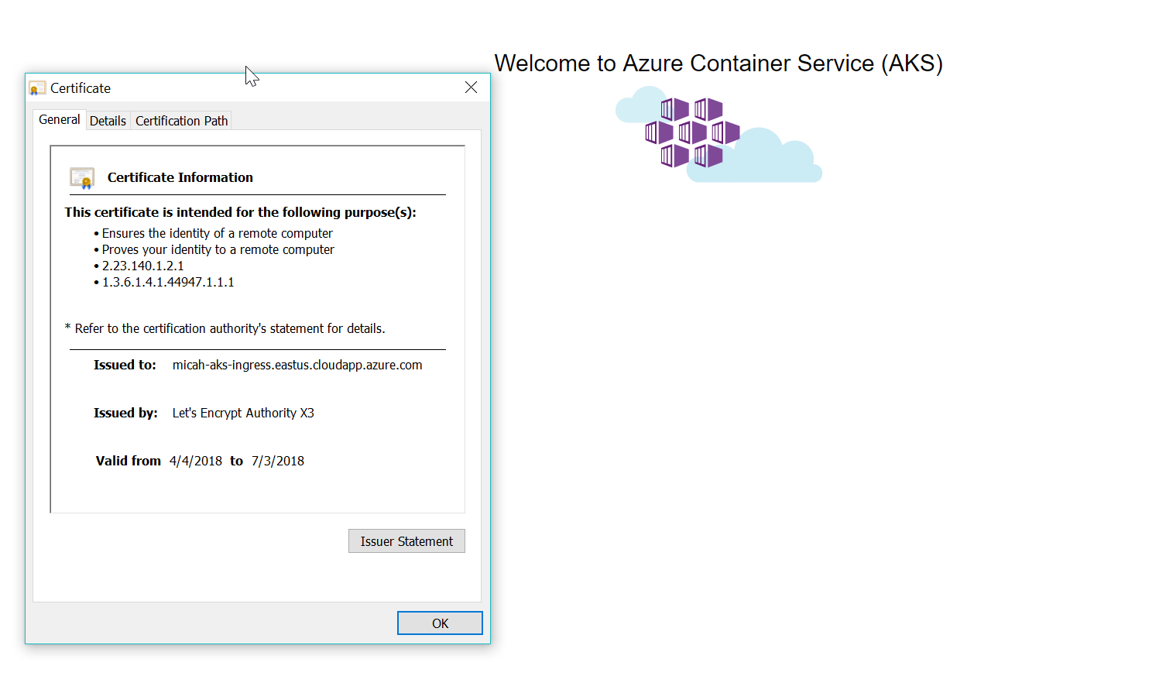Click the certificate icon in title bar

pos(36,88)
